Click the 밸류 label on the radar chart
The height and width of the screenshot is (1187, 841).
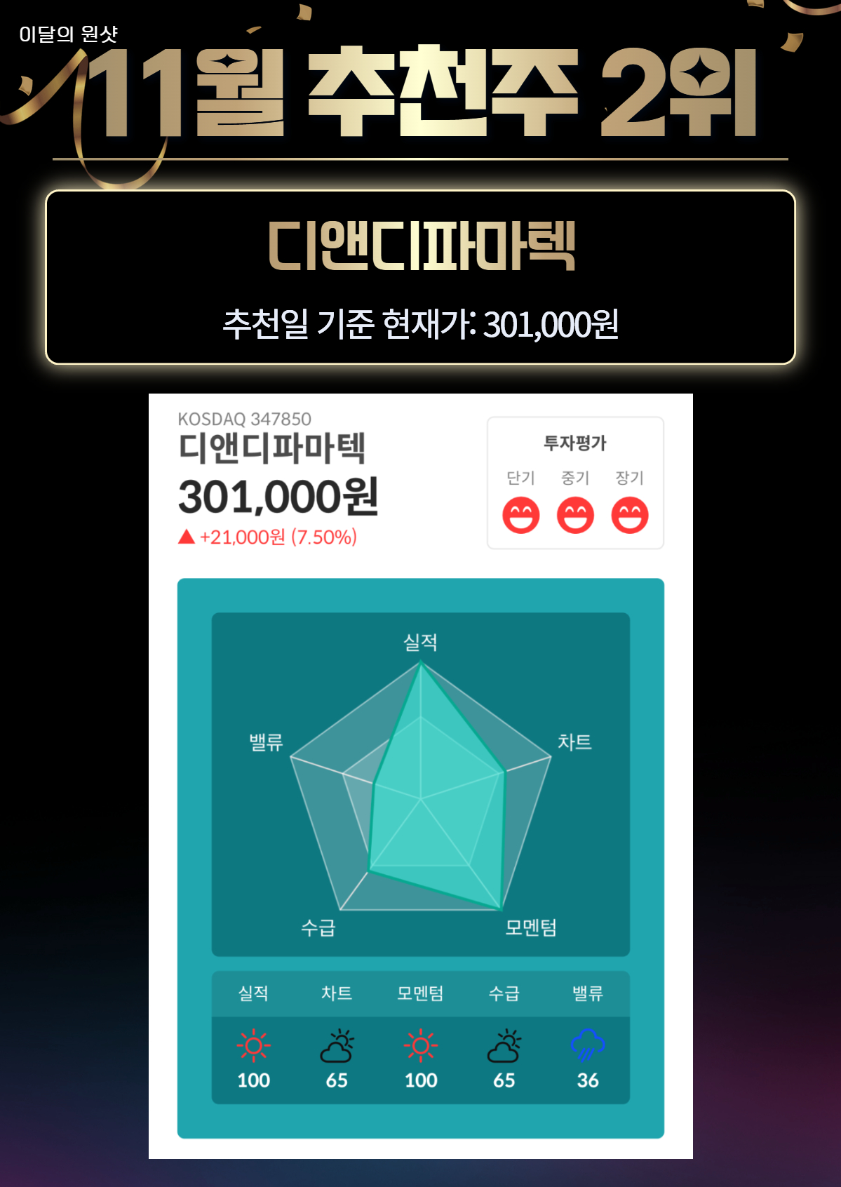[x=267, y=742]
